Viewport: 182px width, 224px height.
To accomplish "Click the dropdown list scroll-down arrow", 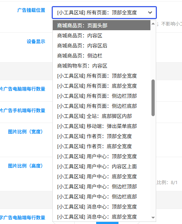I will (x=153, y=218).
